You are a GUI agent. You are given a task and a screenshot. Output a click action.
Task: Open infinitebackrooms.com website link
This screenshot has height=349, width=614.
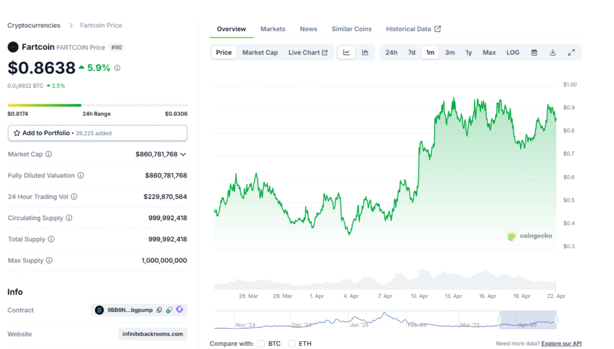tap(153, 334)
